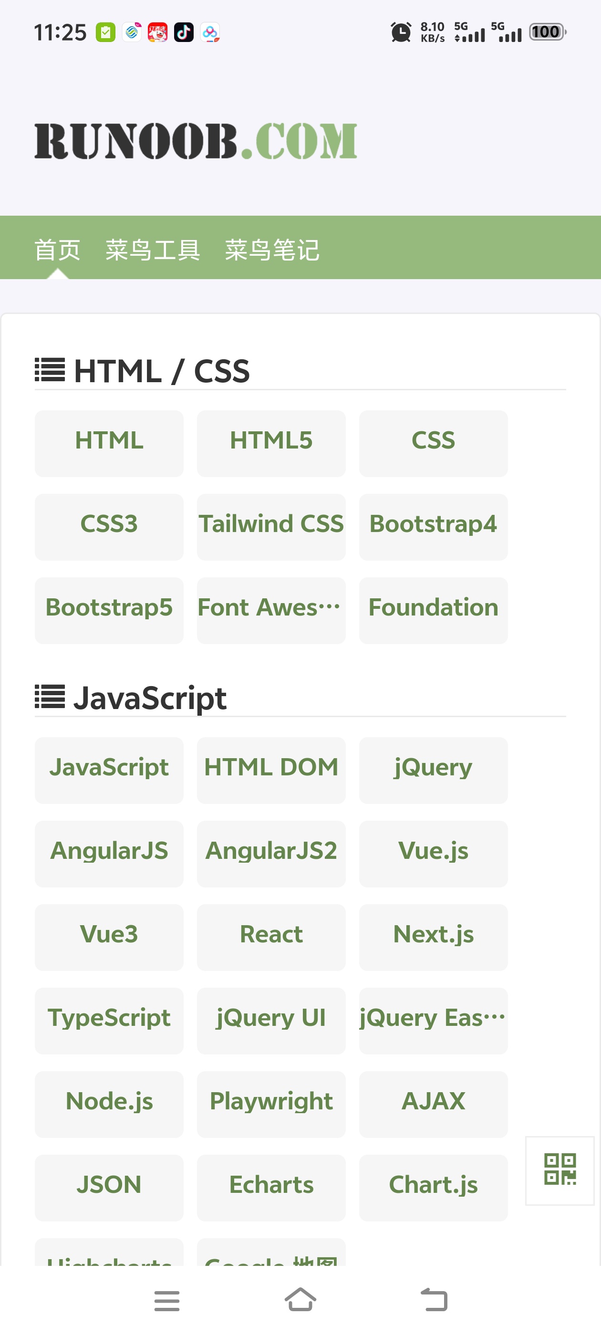The width and height of the screenshot is (601, 1336).
Task: Tap the TikTok notification icon in status bar
Action: [x=184, y=32]
